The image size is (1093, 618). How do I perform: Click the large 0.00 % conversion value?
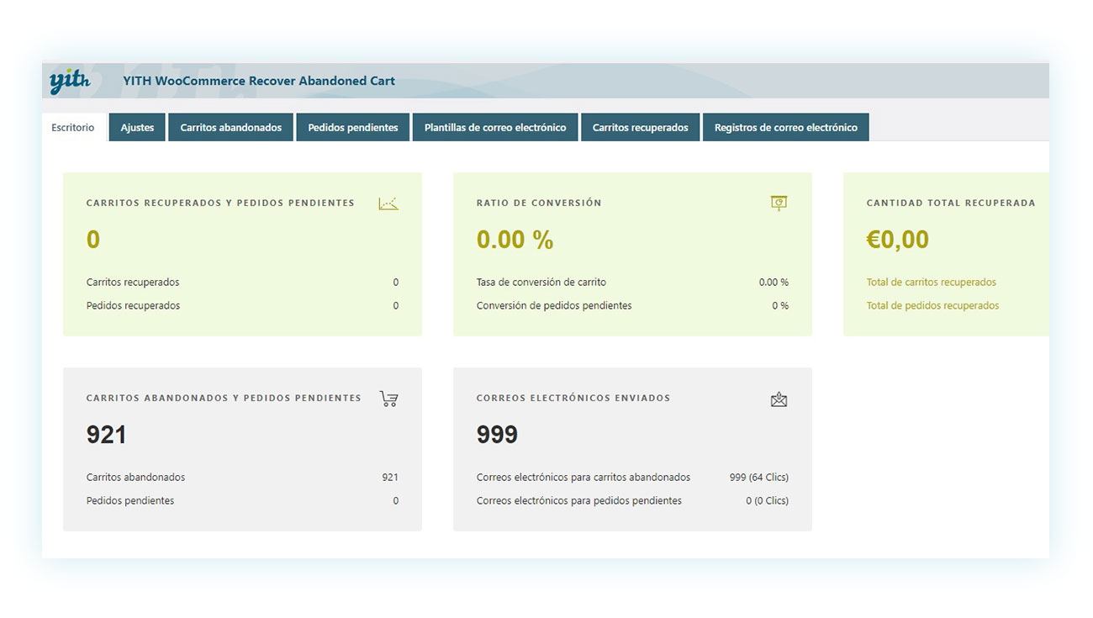coord(515,240)
